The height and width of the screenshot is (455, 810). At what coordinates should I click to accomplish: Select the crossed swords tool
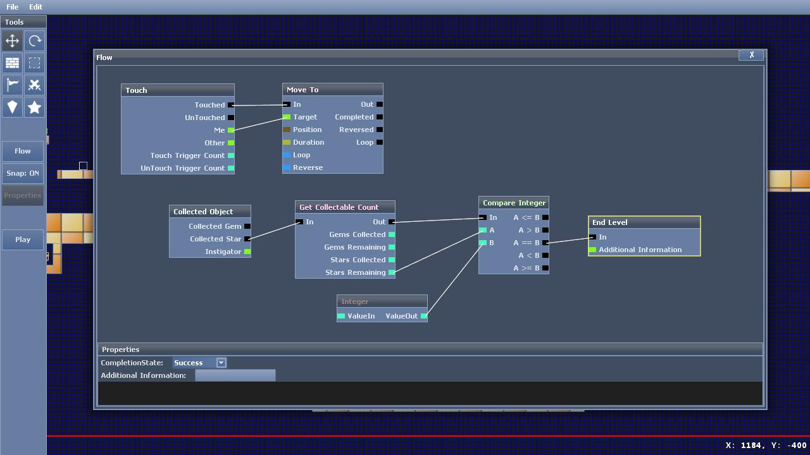34,85
